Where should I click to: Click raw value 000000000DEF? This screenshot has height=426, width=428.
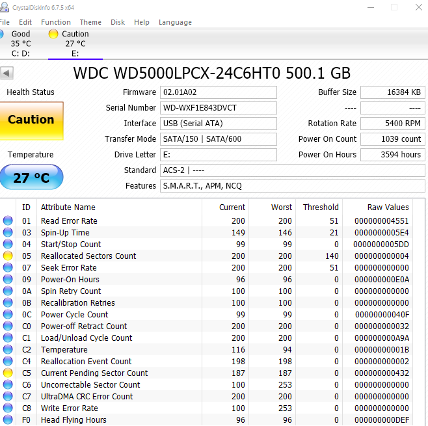[382, 420]
